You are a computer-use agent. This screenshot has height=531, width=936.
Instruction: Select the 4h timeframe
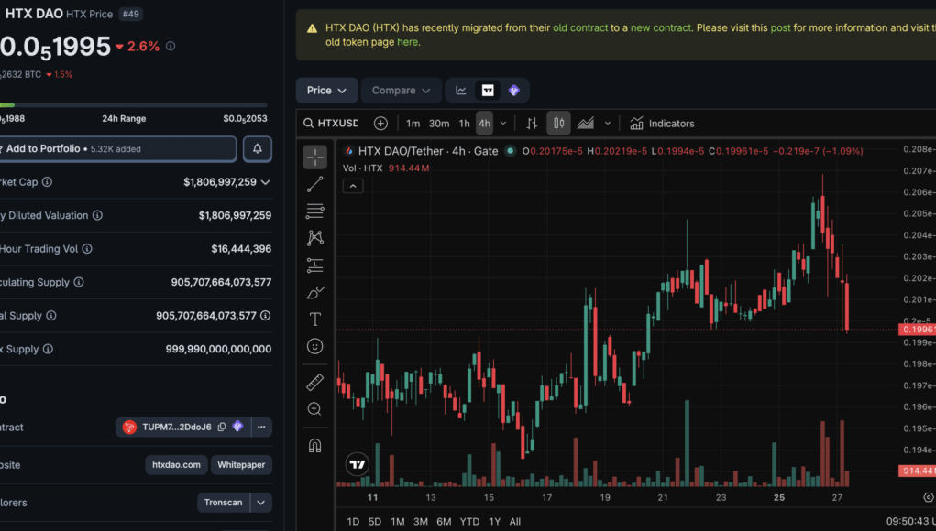coord(484,124)
